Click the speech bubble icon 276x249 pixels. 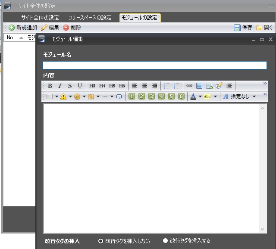coord(119,96)
